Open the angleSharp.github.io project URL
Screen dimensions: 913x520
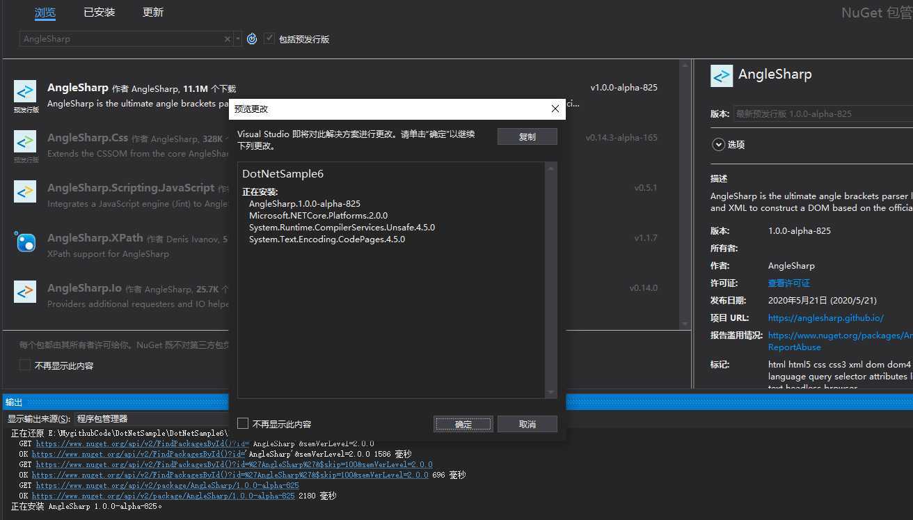click(x=826, y=317)
